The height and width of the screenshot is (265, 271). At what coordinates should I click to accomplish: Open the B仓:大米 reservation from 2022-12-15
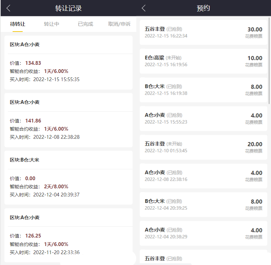coord(204,90)
